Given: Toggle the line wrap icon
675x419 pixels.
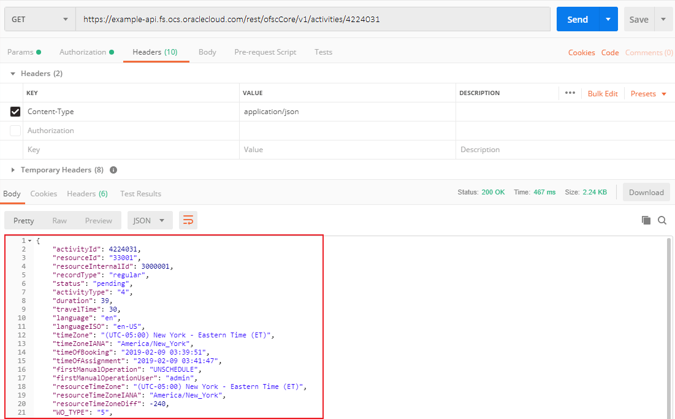Looking at the screenshot, I should [188, 220].
